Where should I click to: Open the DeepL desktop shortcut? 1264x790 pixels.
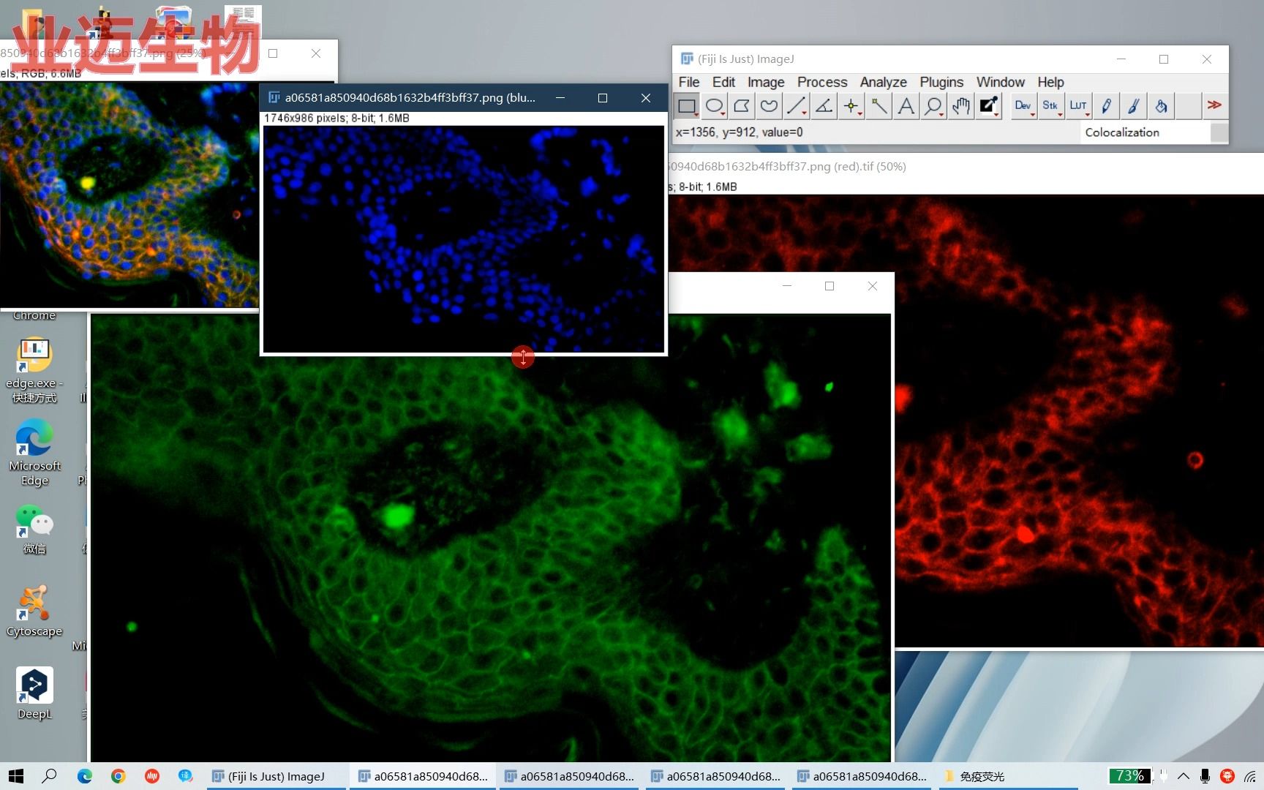[x=34, y=693]
